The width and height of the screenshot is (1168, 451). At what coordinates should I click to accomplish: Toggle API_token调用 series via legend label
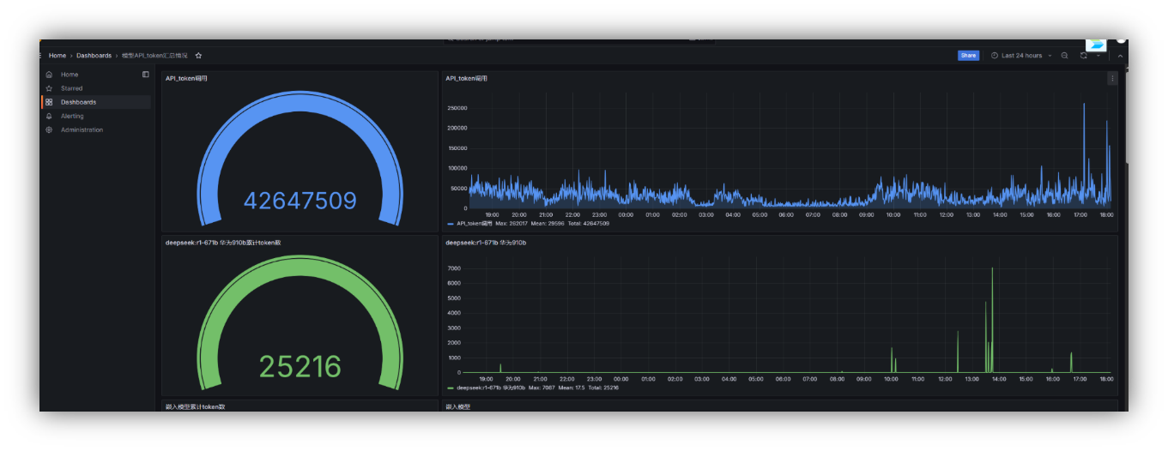tap(473, 223)
